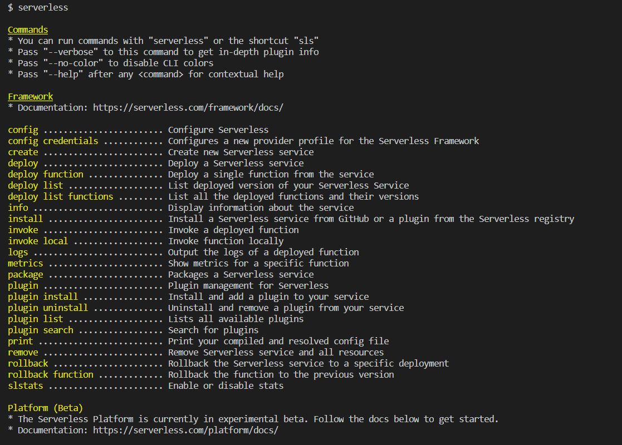The height and width of the screenshot is (445, 622).
Task: Click the "install" command name
Action: tap(26, 219)
